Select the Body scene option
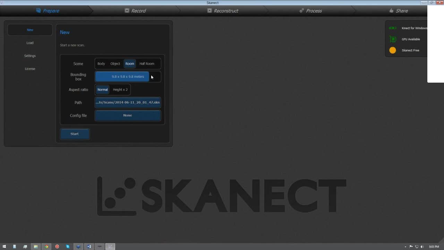Image resolution: width=444 pixels, height=250 pixels. [x=101, y=64]
